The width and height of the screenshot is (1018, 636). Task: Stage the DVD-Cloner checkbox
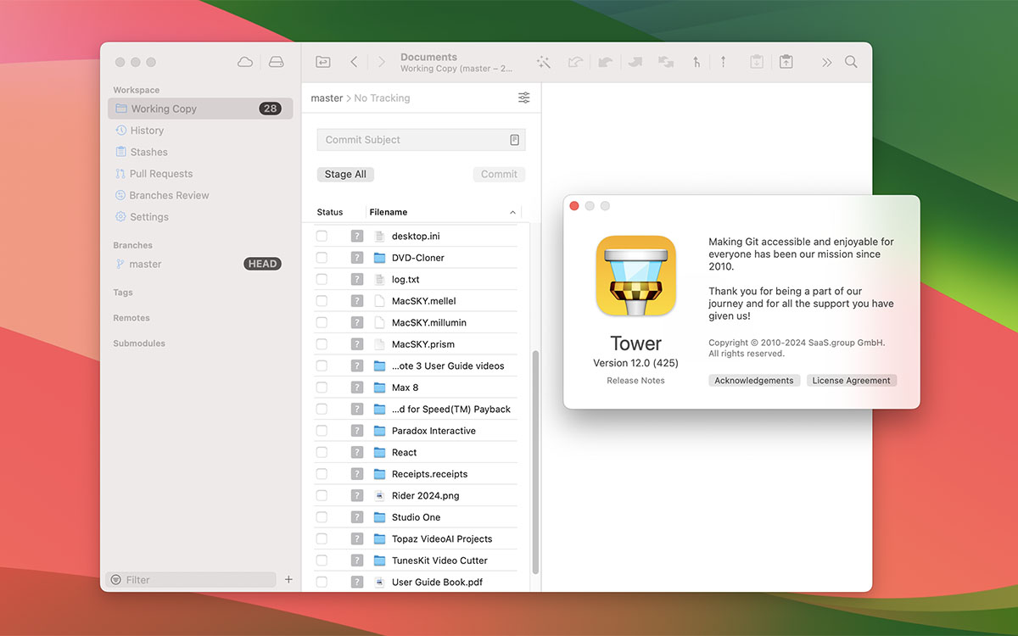coord(322,258)
